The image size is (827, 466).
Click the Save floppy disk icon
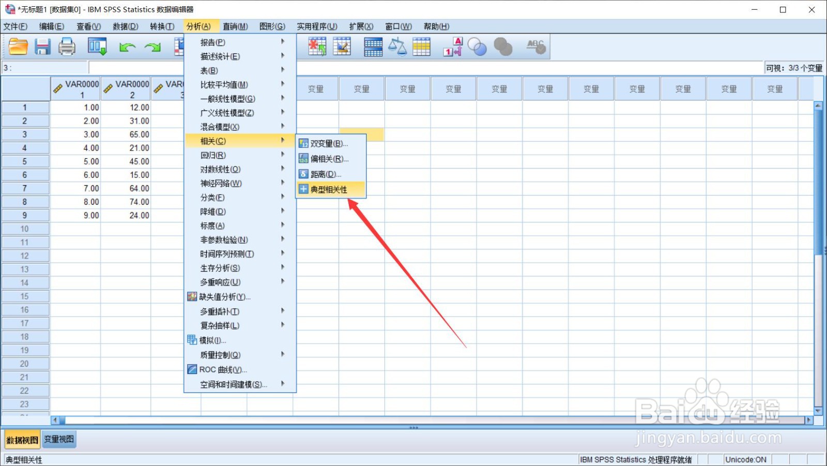(42, 47)
